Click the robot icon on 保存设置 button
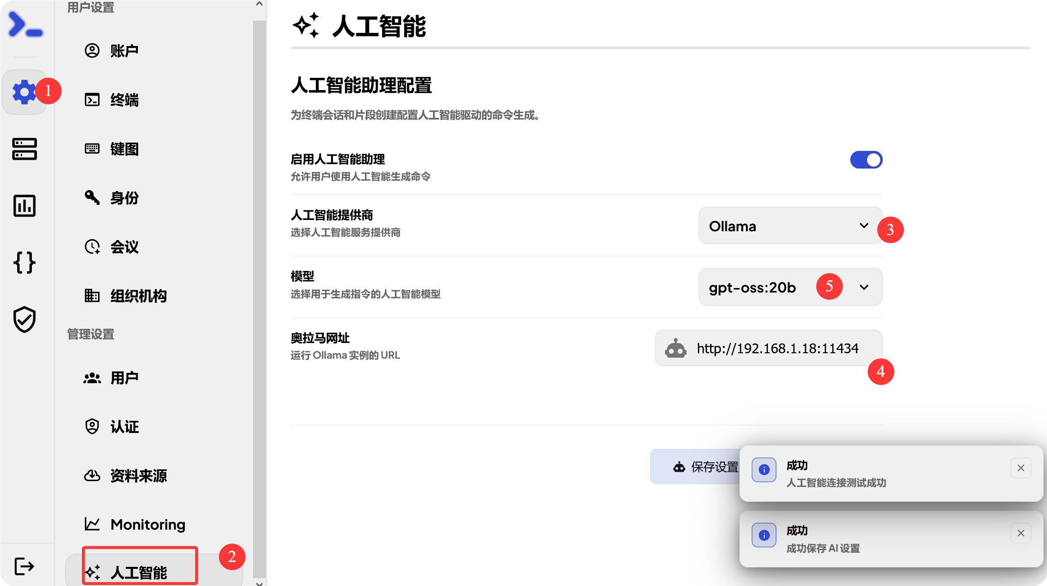Screen dimensions: 1047x586 [678, 466]
